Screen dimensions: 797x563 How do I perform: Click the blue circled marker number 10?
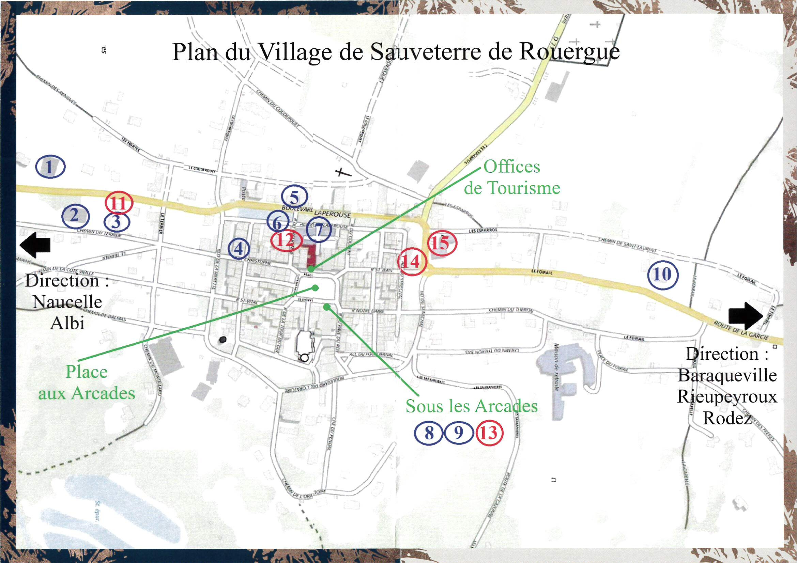pyautogui.click(x=663, y=275)
